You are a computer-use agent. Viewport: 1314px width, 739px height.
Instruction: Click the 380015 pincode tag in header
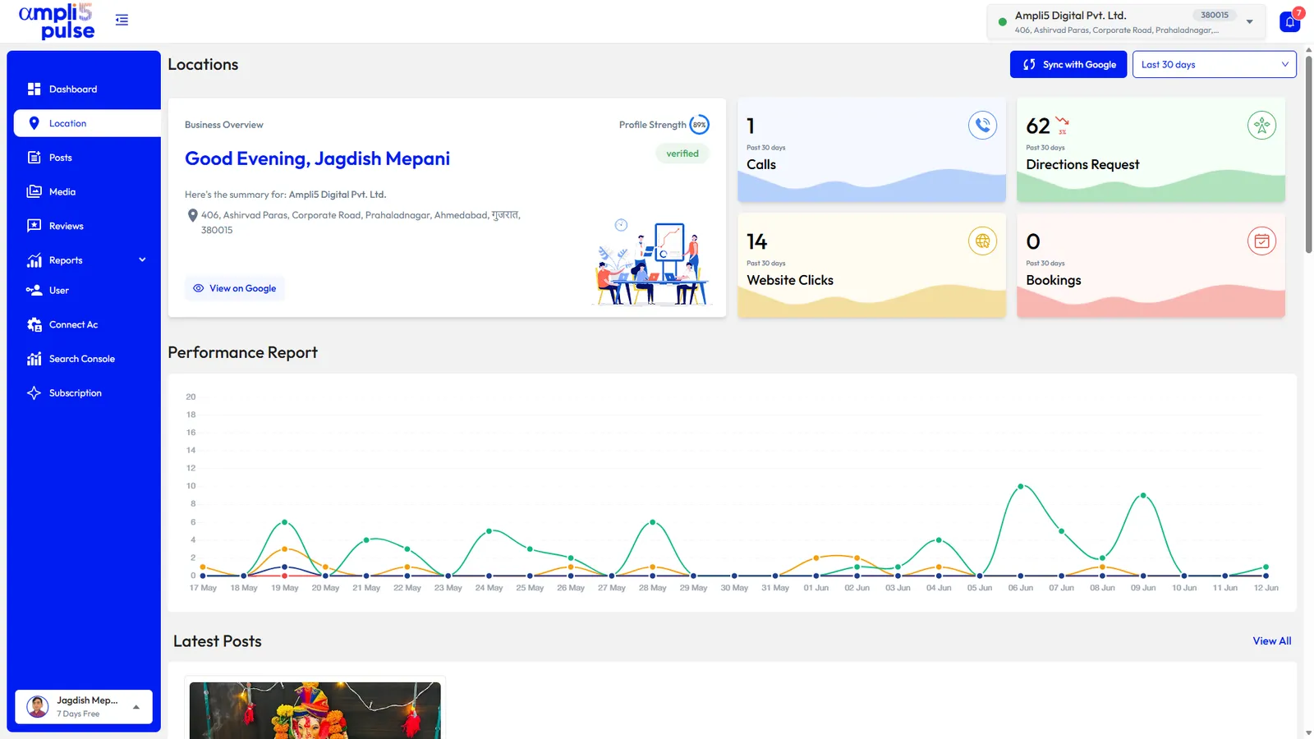(x=1215, y=15)
